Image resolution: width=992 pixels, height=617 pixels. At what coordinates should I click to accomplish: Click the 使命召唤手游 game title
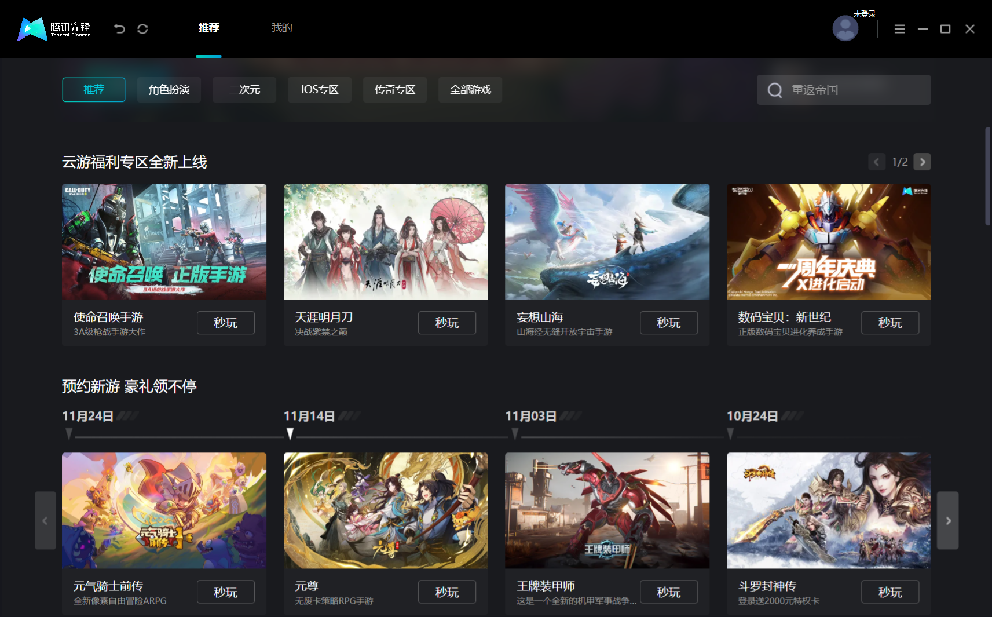click(x=108, y=317)
